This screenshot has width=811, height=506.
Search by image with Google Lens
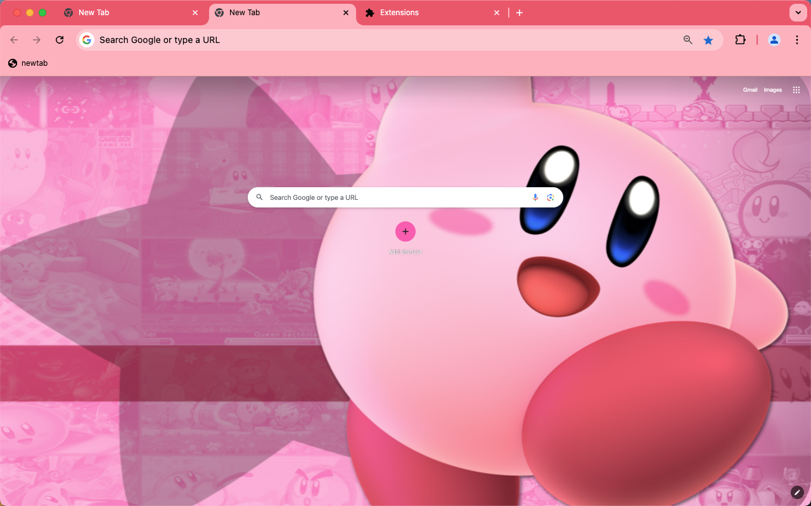click(x=551, y=197)
